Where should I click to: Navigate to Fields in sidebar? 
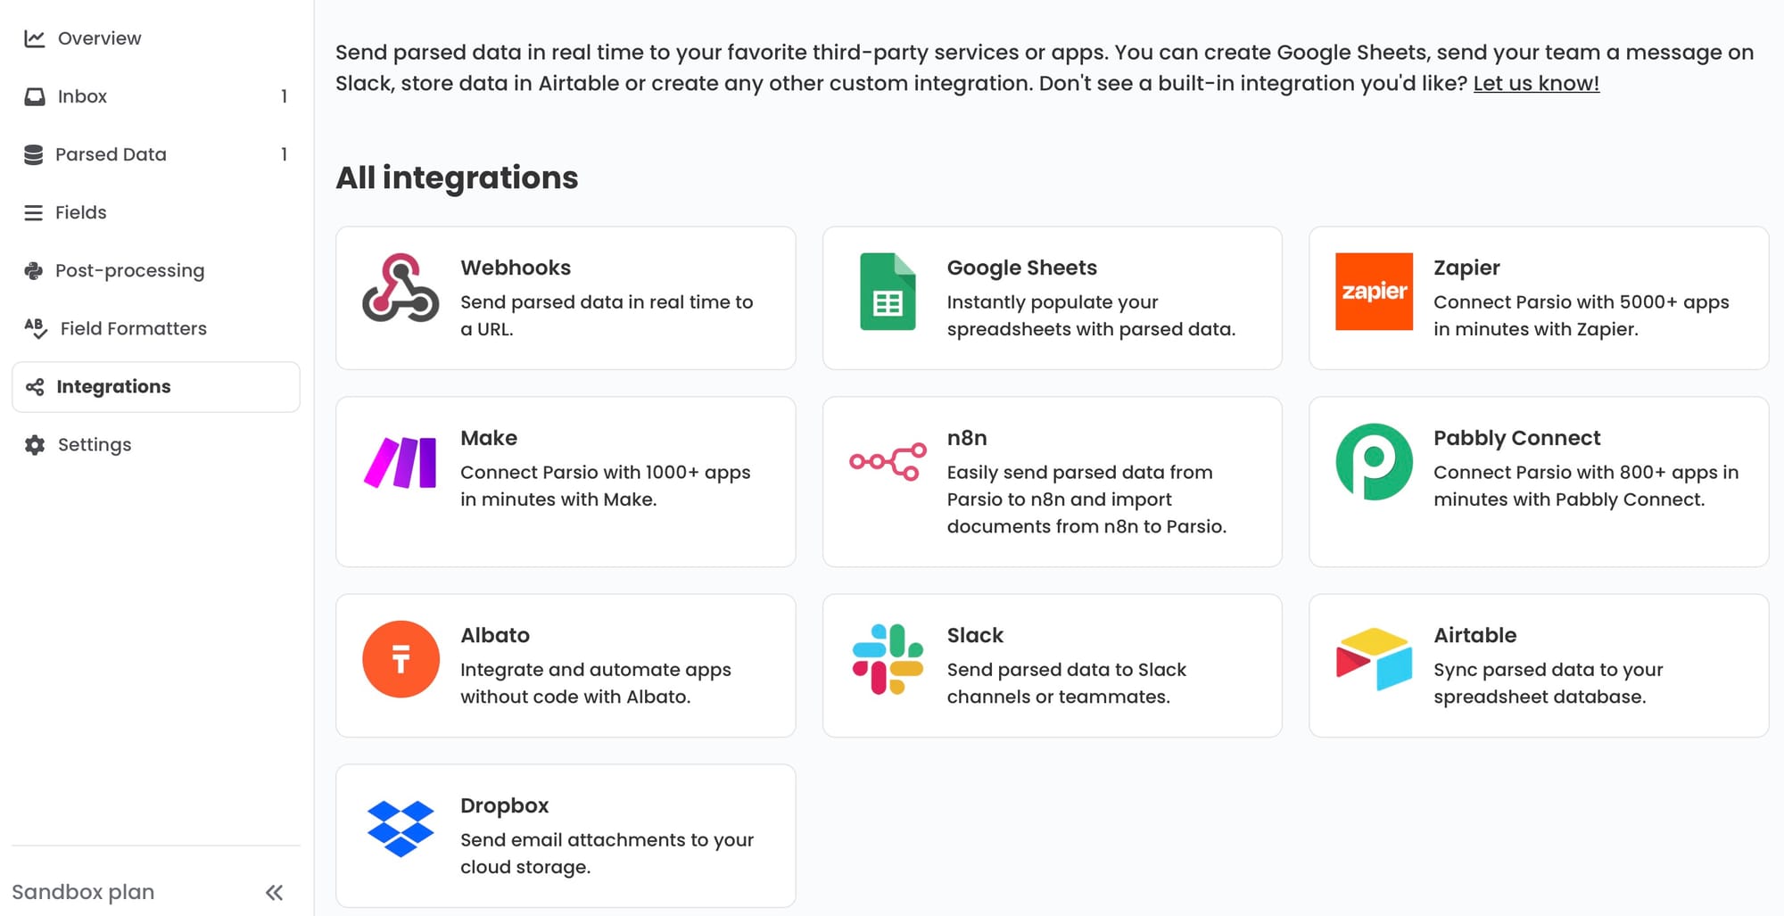coord(80,212)
